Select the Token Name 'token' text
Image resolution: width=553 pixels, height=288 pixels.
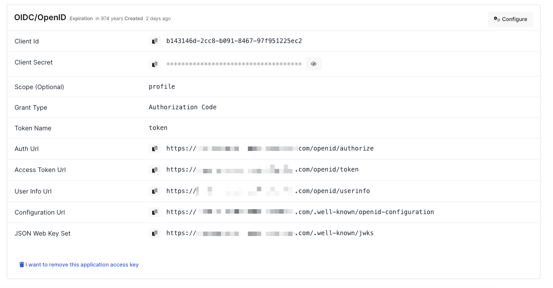click(x=158, y=128)
